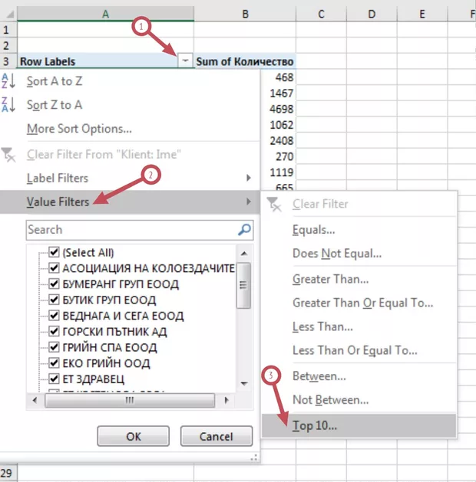The height and width of the screenshot is (482, 476).
Task: Uncheck БУМЕРАНГ ГРУП ЕООД checkbox
Action: pos(54,284)
